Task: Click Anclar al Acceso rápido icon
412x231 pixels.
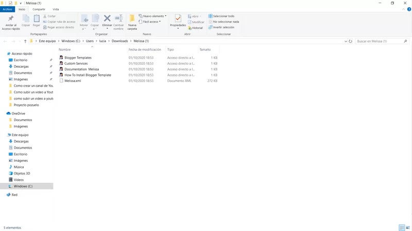Action: point(10,20)
